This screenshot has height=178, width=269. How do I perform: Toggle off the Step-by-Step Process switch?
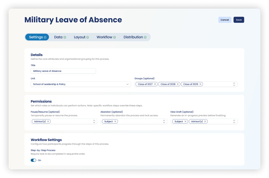[33, 160]
